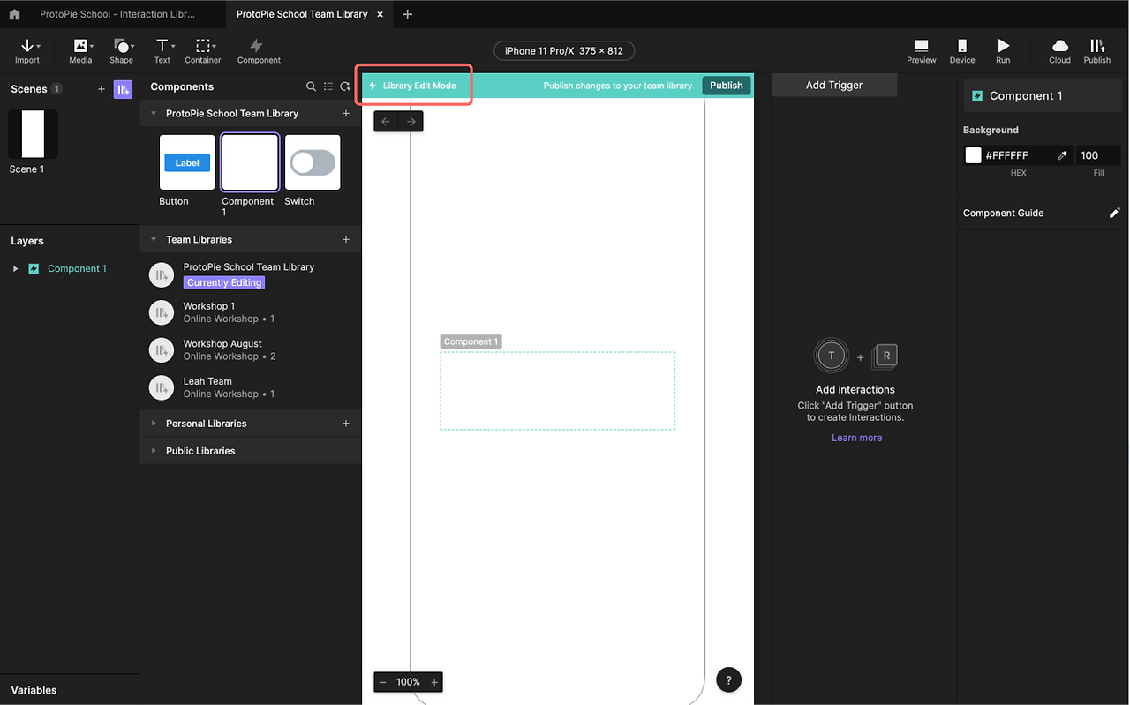Refresh the Components panel
1130x705 pixels.
pyautogui.click(x=345, y=86)
